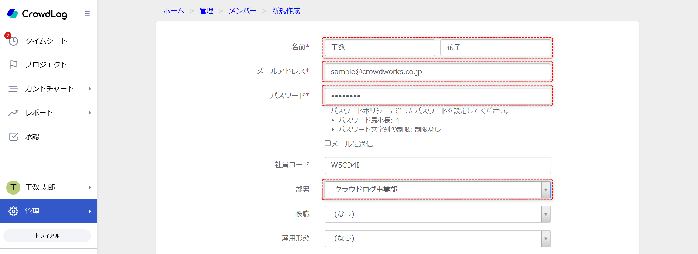This screenshot has width=698, height=254.
Task: Open the approval checkmark icon
Action: (x=13, y=137)
